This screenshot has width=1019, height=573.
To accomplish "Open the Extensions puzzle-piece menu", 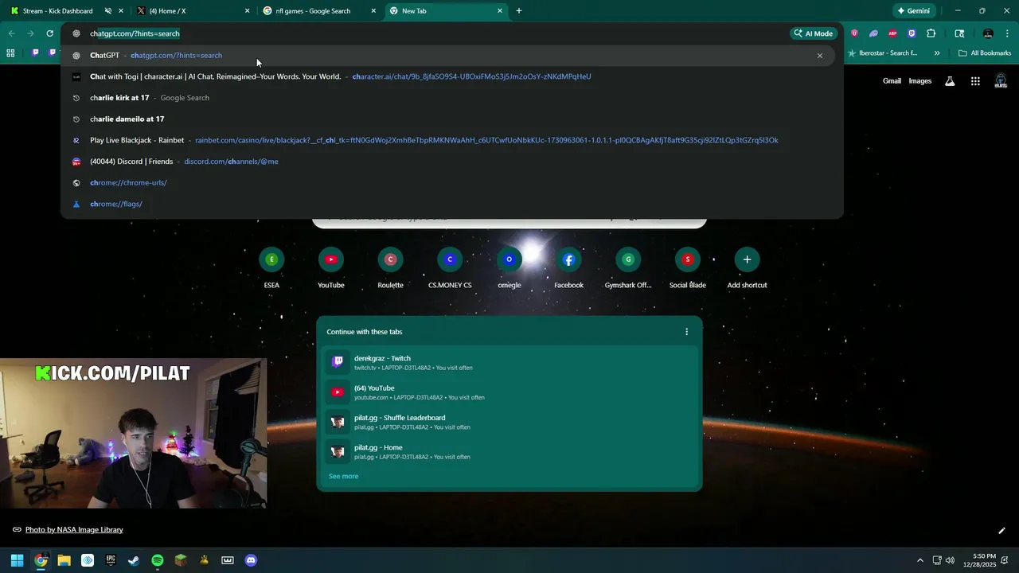I will click(x=931, y=33).
